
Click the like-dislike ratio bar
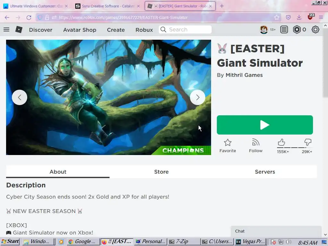(x=295, y=147)
